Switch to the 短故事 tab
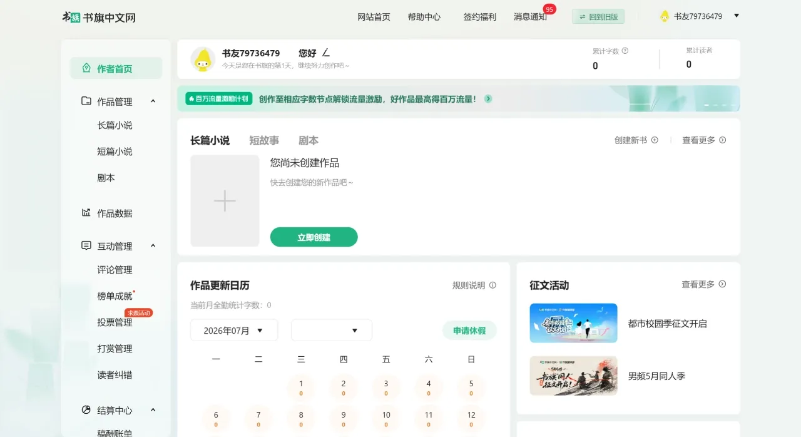Image resolution: width=801 pixels, height=437 pixels. click(x=264, y=141)
